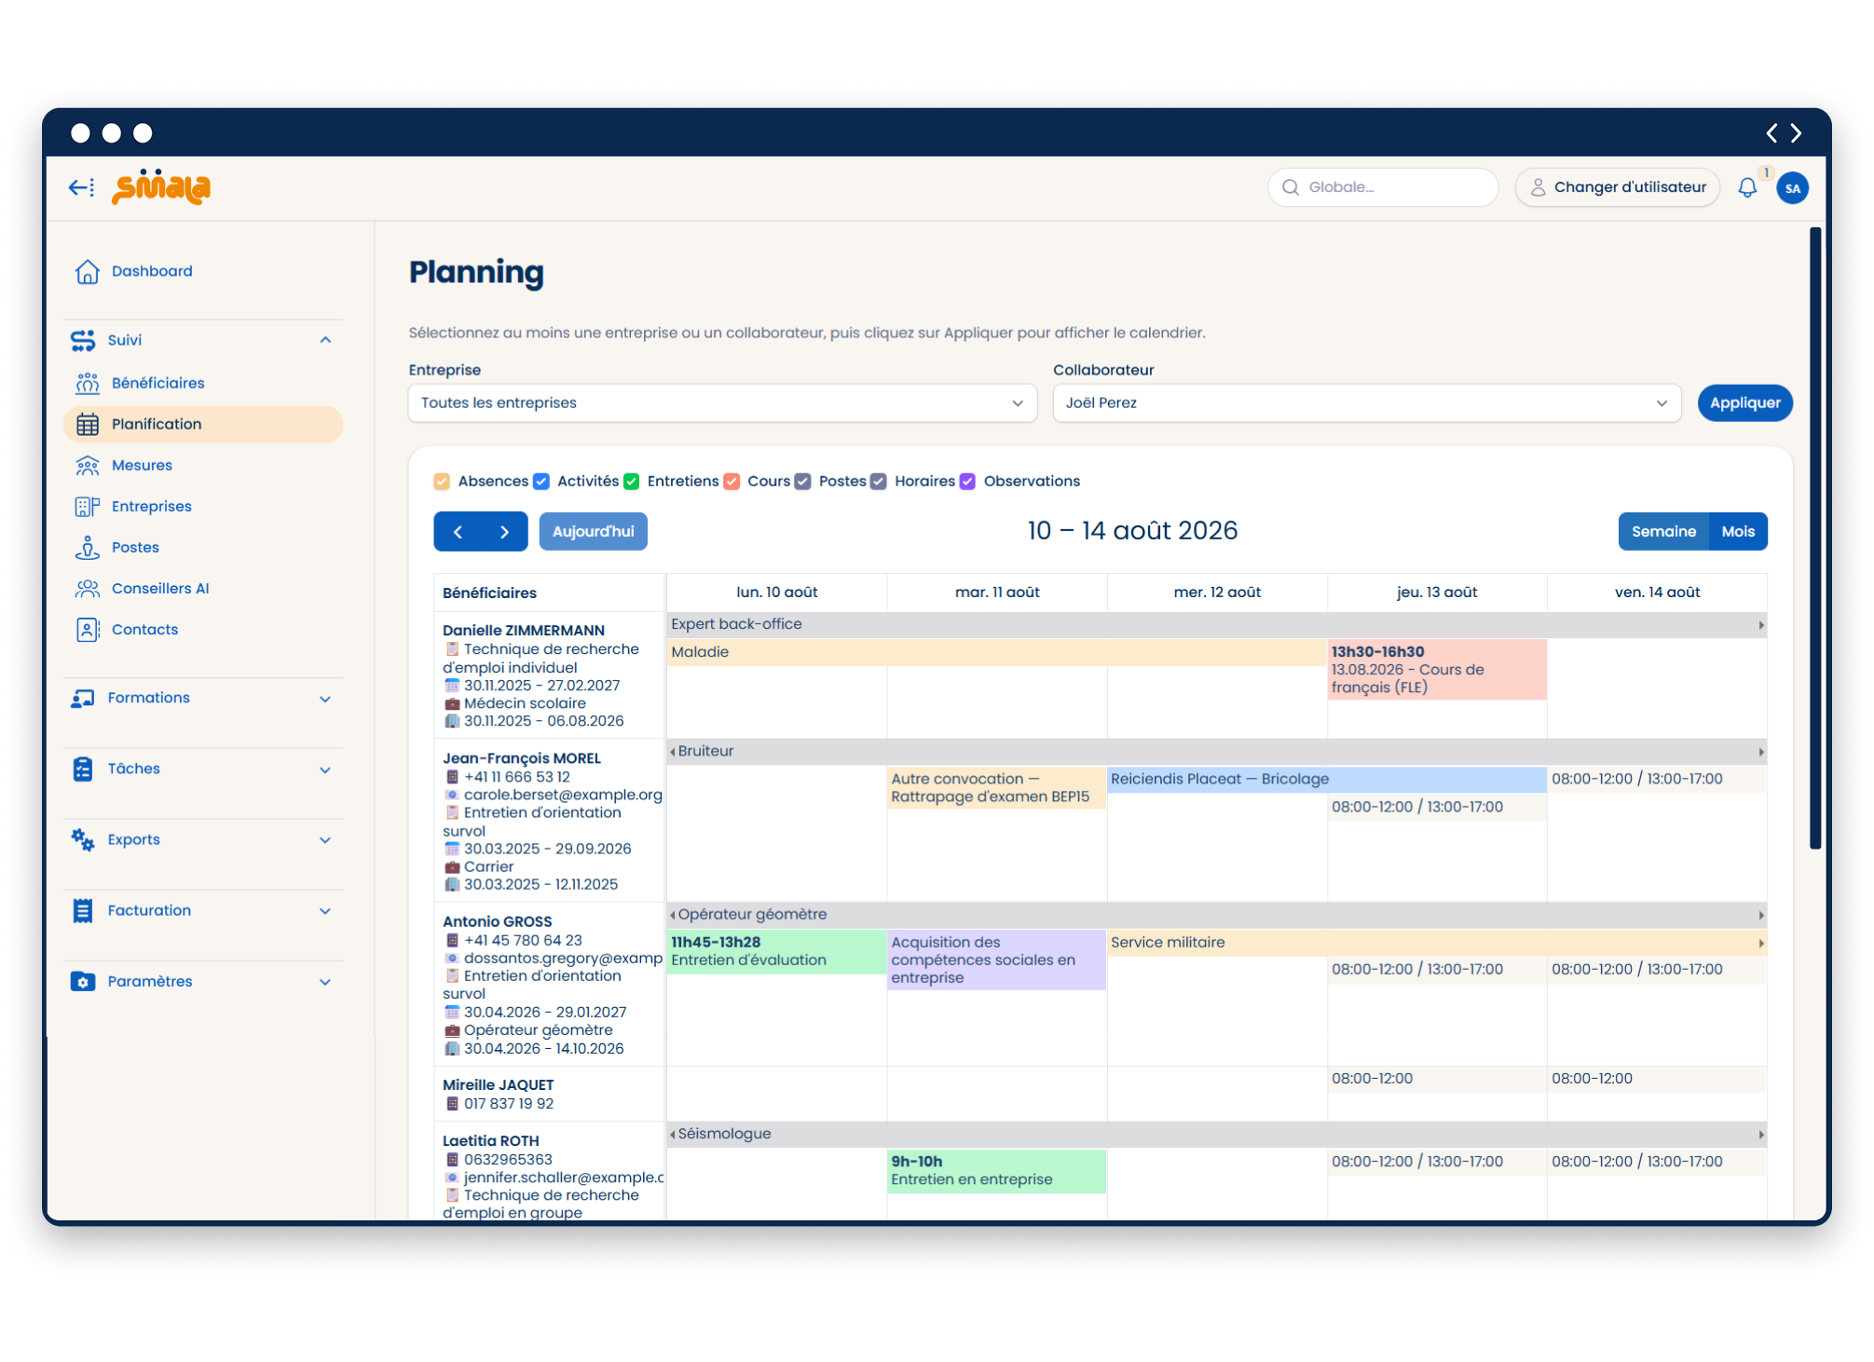Switch to the Semaine view
Screen dimensions: 1874x1362
(x=1663, y=532)
